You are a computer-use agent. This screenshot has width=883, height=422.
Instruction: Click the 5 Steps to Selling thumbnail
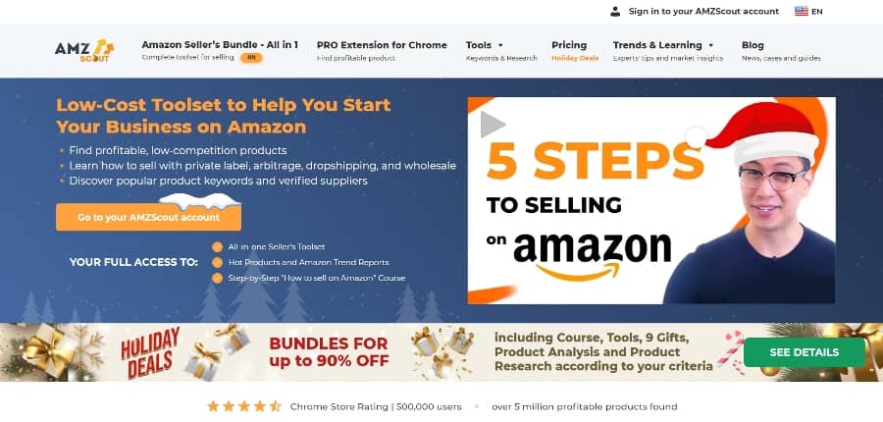point(651,200)
